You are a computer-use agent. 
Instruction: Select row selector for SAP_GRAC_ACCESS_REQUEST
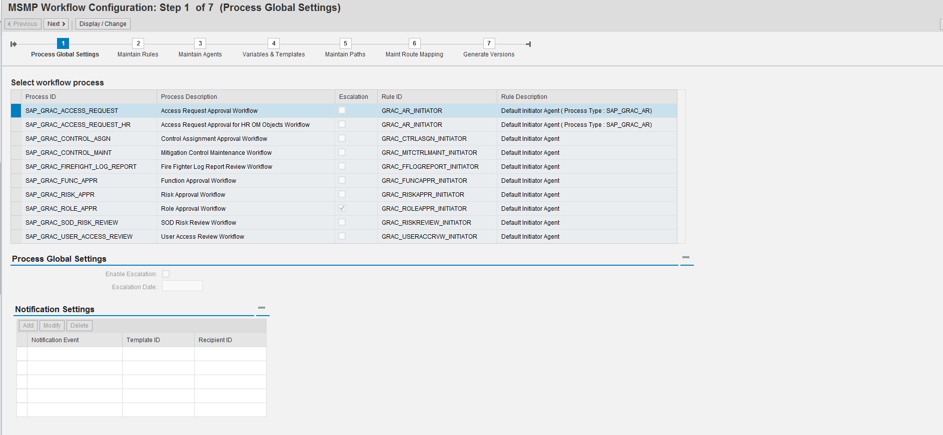tap(16, 111)
